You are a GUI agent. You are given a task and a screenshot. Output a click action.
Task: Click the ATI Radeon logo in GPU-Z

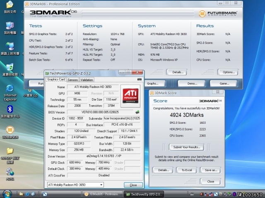click(x=130, y=96)
